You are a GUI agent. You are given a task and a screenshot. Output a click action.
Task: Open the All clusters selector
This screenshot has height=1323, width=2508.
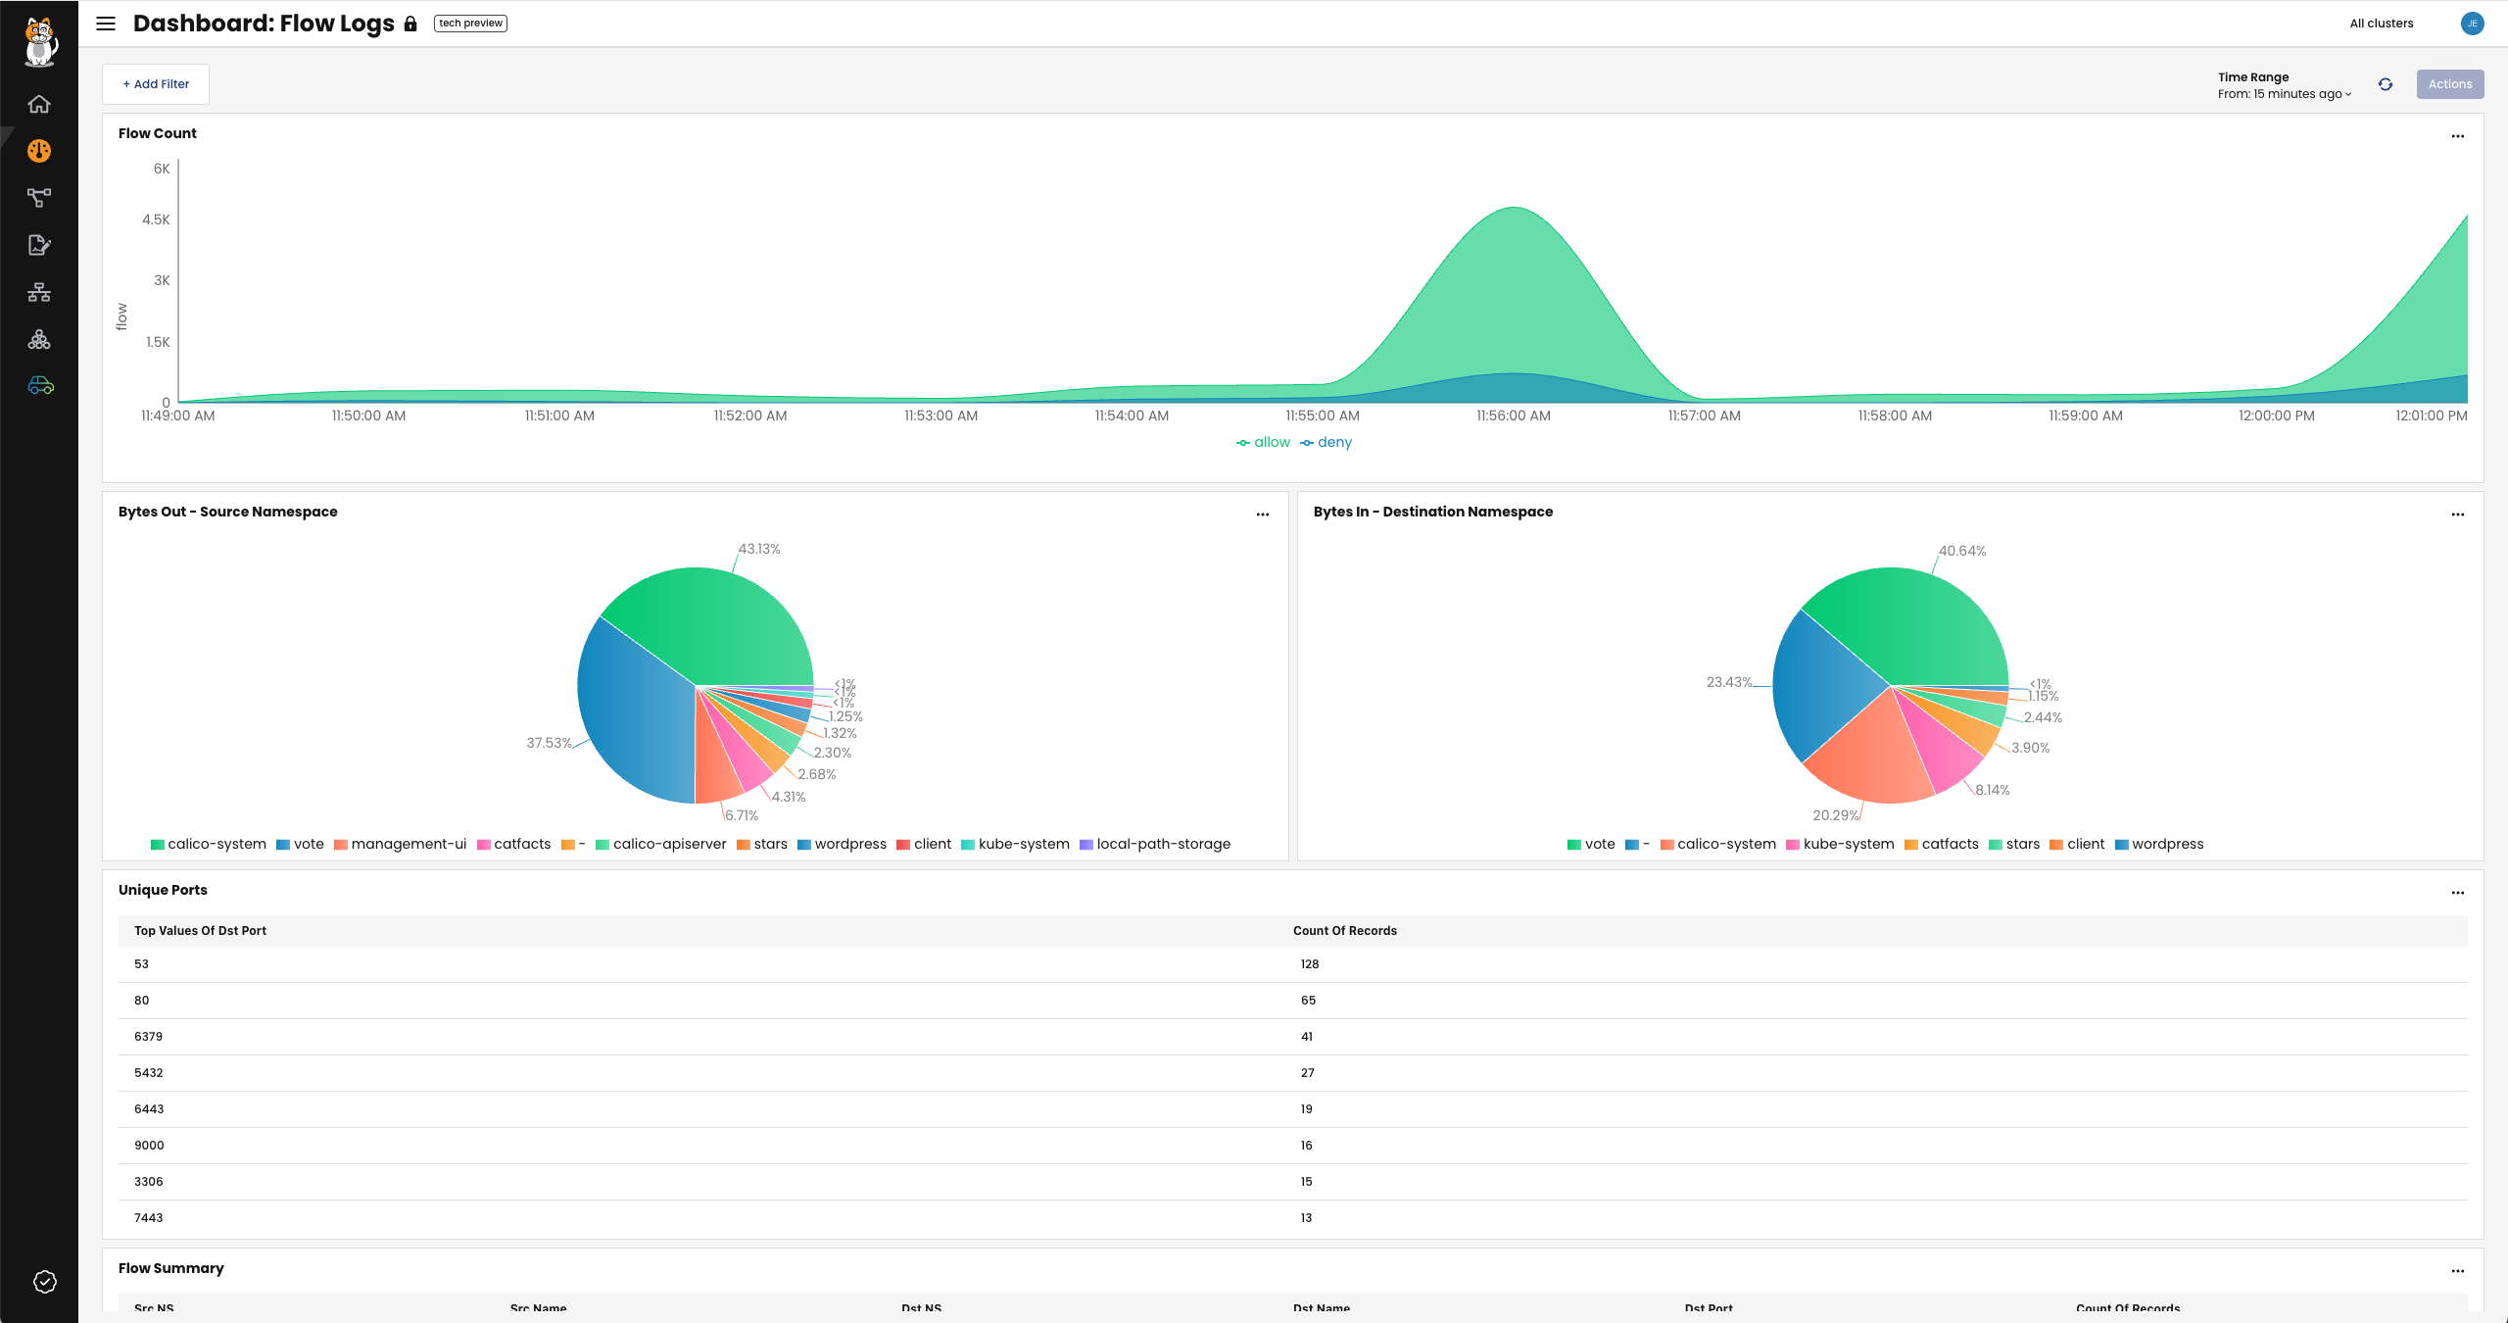pos(2382,24)
